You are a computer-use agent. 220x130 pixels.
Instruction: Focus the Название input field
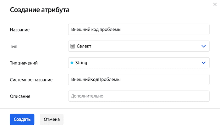pos(138,30)
